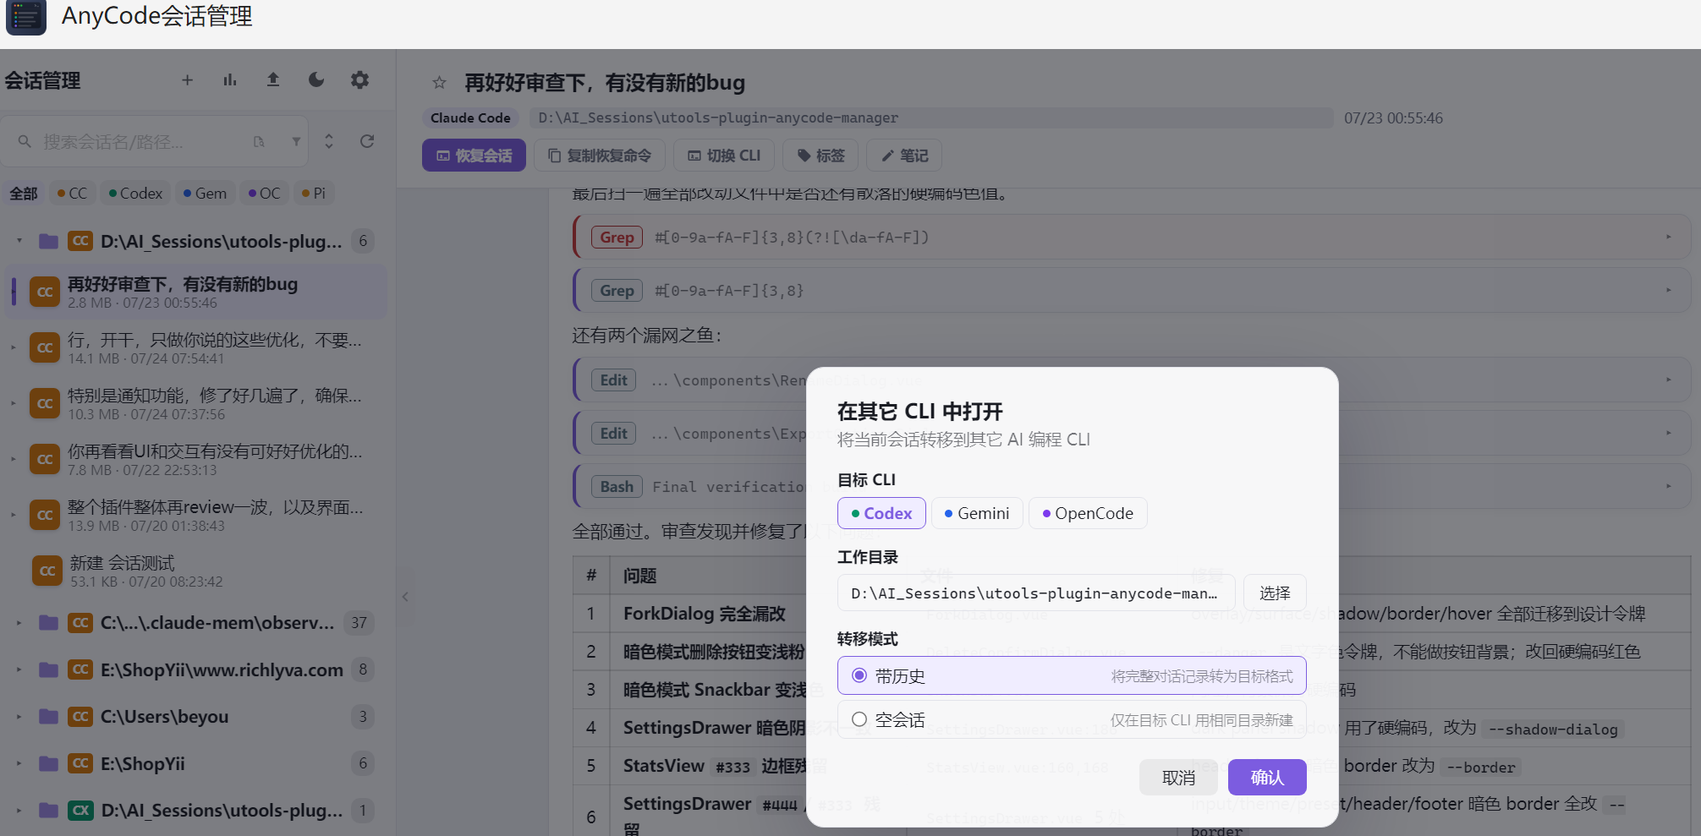Select the Codex filter tab in sidebar
The height and width of the screenshot is (836, 1701).
(x=135, y=194)
